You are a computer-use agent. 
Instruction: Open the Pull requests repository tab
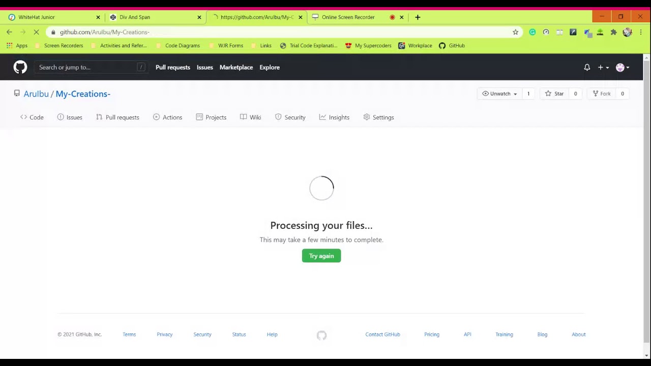click(117, 117)
